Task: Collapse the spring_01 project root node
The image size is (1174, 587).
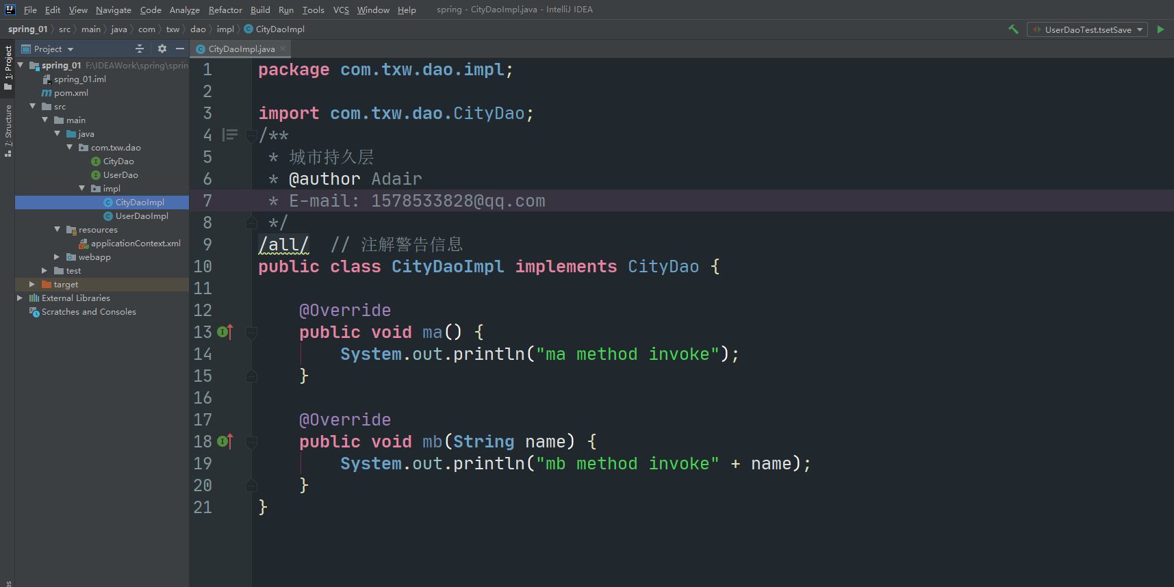Action: 21,65
